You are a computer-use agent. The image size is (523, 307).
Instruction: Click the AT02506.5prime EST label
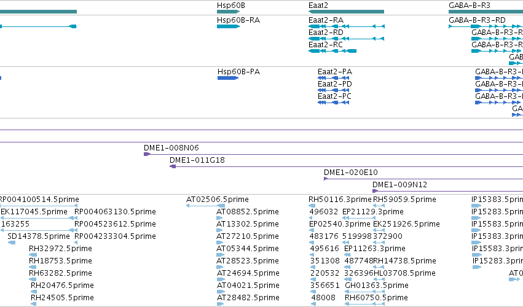[217, 200]
